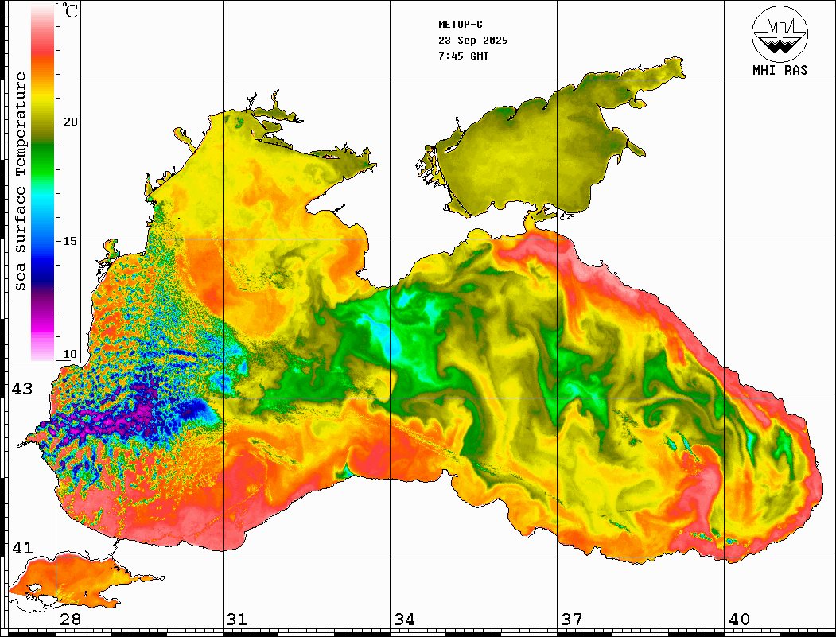Click the 10 tick label on the temperature scale
The image size is (836, 637).
(71, 354)
